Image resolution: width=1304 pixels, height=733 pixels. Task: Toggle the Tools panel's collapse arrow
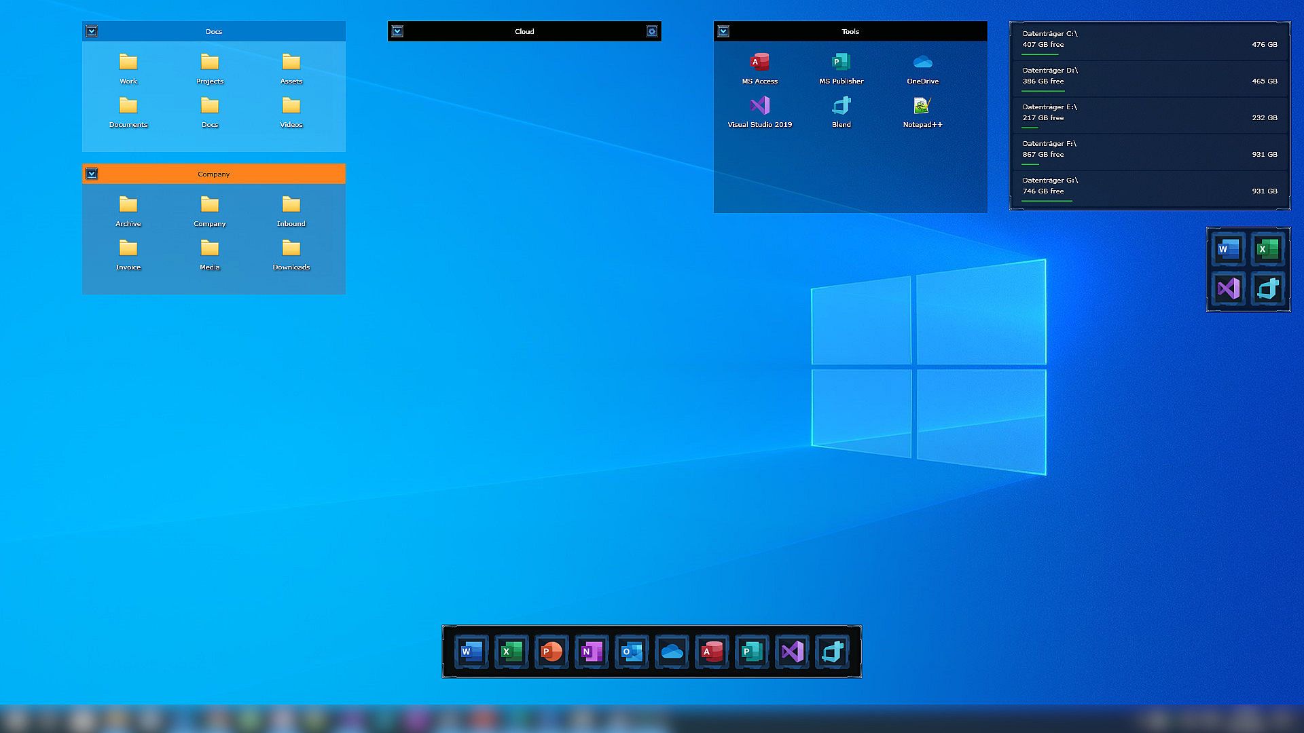coord(723,31)
